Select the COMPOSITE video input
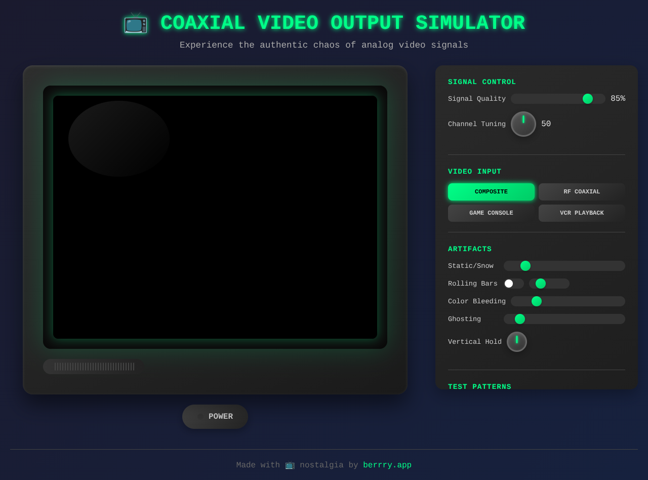The image size is (648, 480). point(491,191)
